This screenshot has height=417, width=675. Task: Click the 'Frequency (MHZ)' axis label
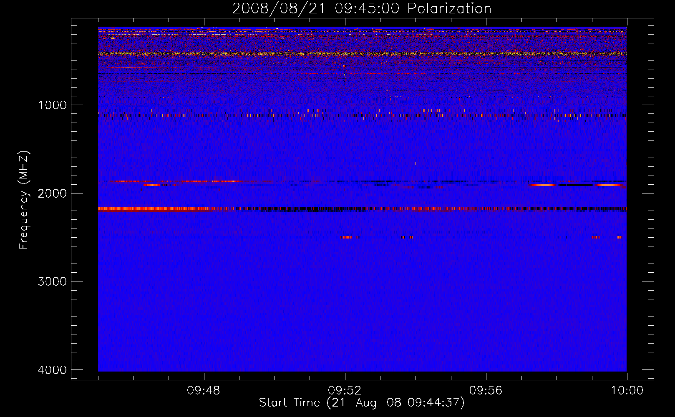point(24,200)
